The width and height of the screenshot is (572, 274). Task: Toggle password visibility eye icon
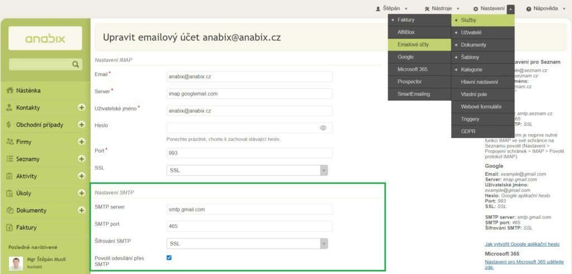point(323,128)
